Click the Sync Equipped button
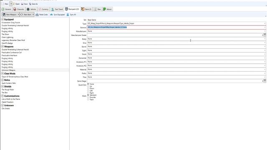Viewport: 267px width, 150px height. 58,15
